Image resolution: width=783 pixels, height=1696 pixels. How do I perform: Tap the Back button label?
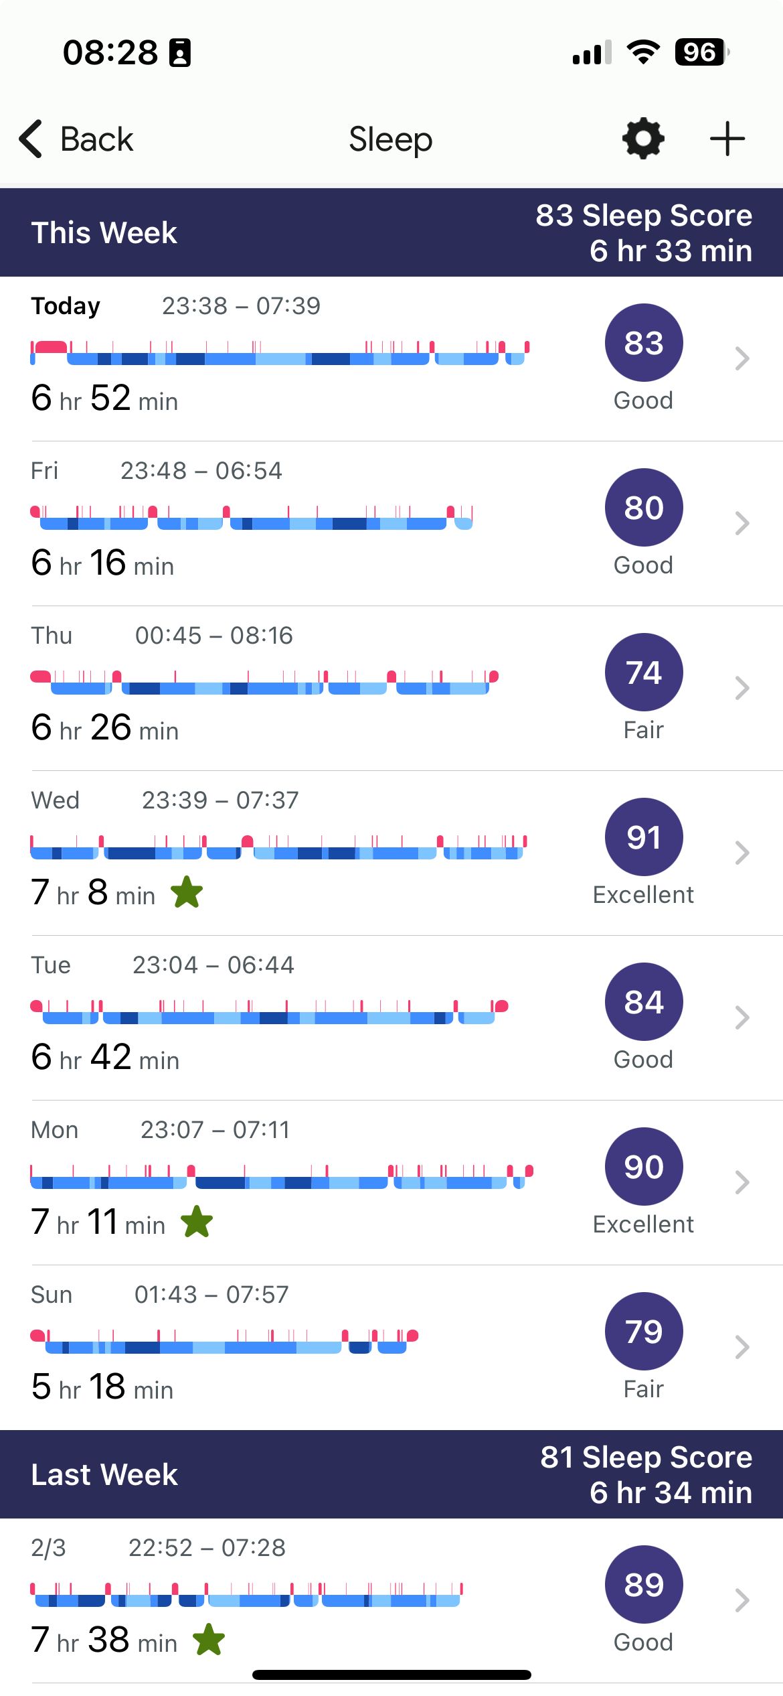(x=97, y=139)
